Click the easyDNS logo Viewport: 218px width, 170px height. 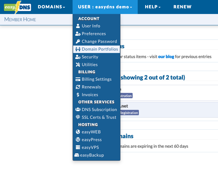pyautogui.click(x=18, y=7)
